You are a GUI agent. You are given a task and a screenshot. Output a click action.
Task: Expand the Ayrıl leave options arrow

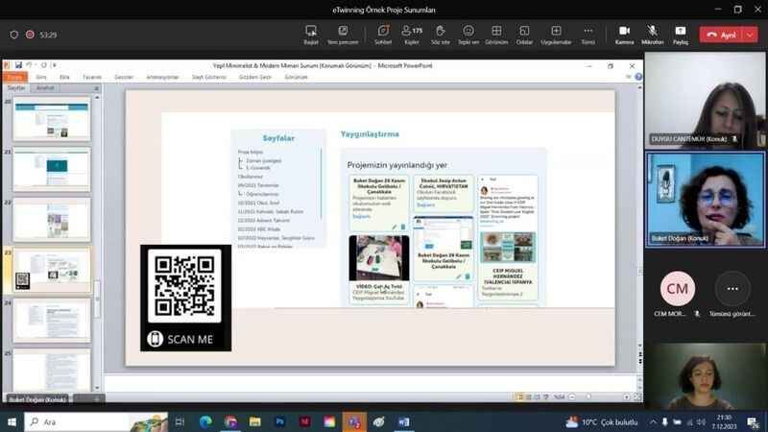pyautogui.click(x=750, y=35)
